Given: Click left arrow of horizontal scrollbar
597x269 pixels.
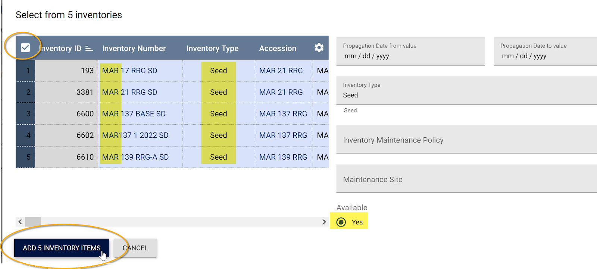Looking at the screenshot, I should tap(20, 222).
